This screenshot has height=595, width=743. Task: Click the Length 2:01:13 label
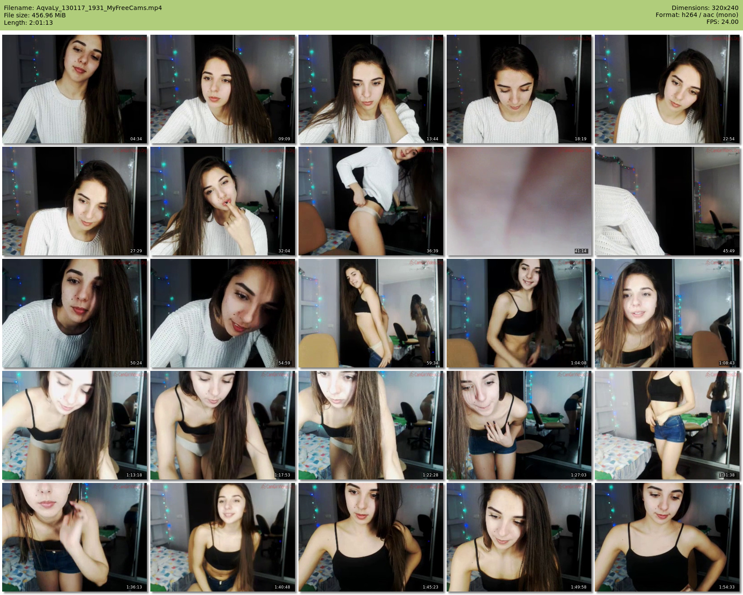coord(28,23)
